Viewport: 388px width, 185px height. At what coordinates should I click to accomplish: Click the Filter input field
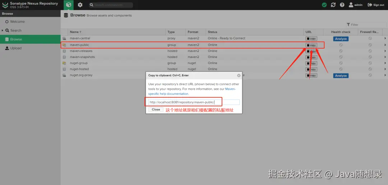[366, 25]
